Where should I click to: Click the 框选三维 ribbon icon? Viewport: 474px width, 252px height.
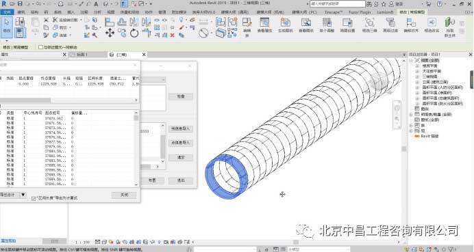coord(369,25)
